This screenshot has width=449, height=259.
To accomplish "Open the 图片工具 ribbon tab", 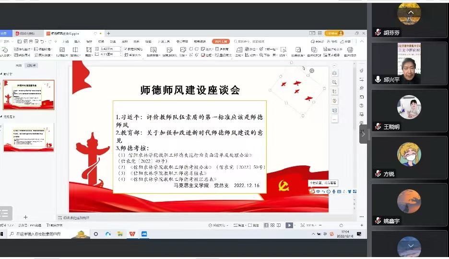I will [x=222, y=41].
